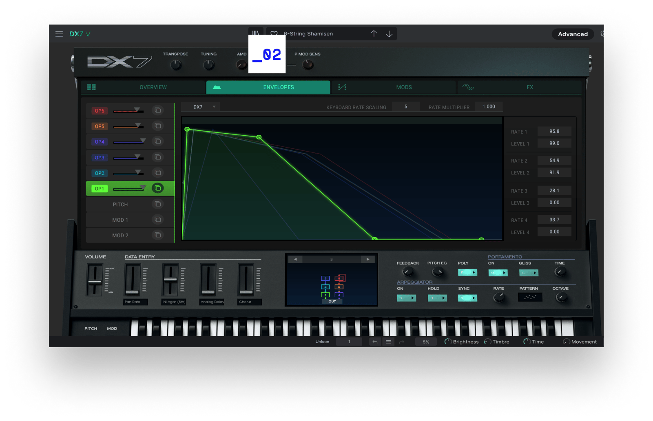Click the Advanced button
Image resolution: width=653 pixels, height=421 pixels.
[x=573, y=34]
